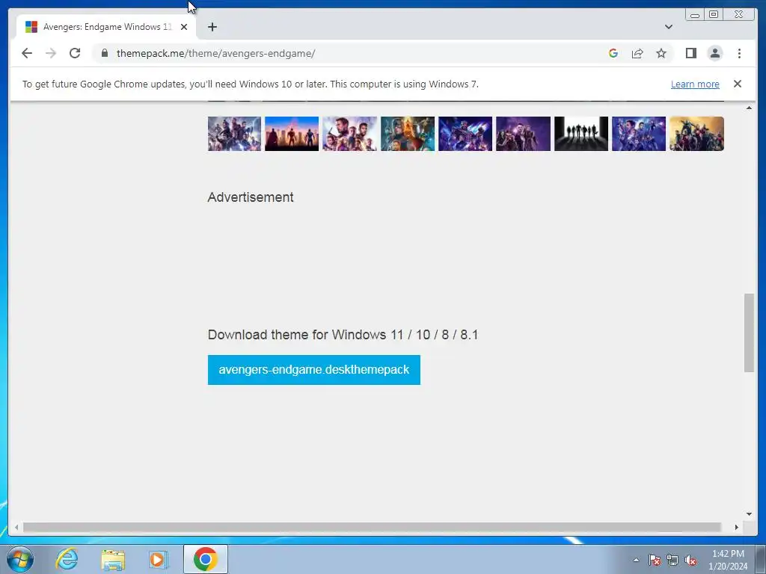The width and height of the screenshot is (766, 574).
Task: Follow the Learn more link
Action: click(695, 84)
